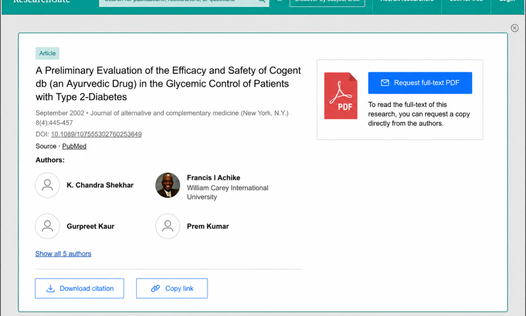Focus the publications search field

[x=178, y=2]
